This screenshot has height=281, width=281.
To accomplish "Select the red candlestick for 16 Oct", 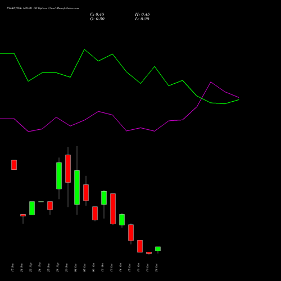I will tap(140, 246).
